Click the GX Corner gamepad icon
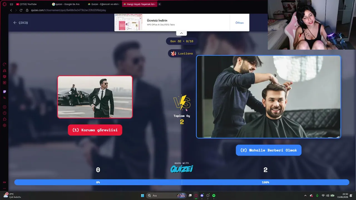 point(11,4)
